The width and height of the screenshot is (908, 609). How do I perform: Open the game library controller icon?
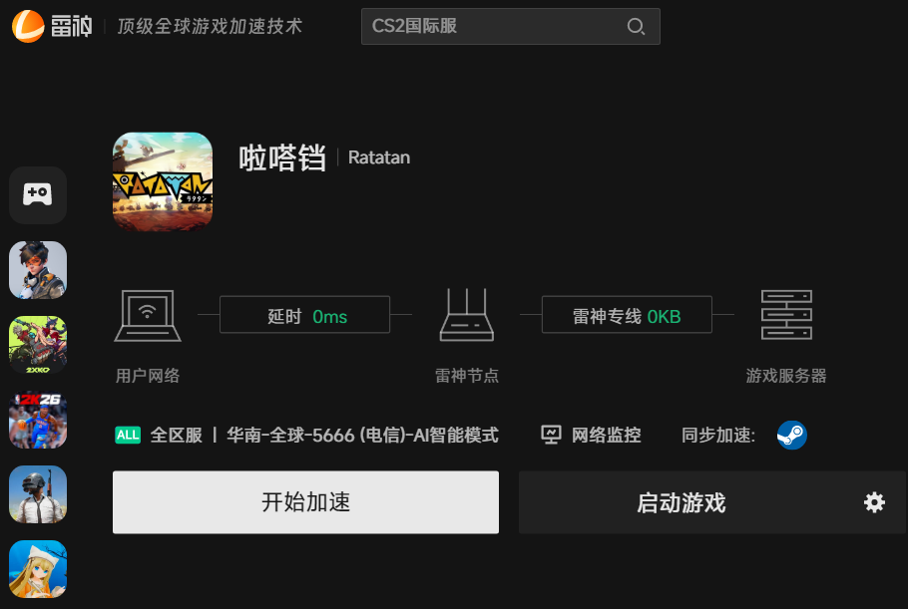click(38, 194)
